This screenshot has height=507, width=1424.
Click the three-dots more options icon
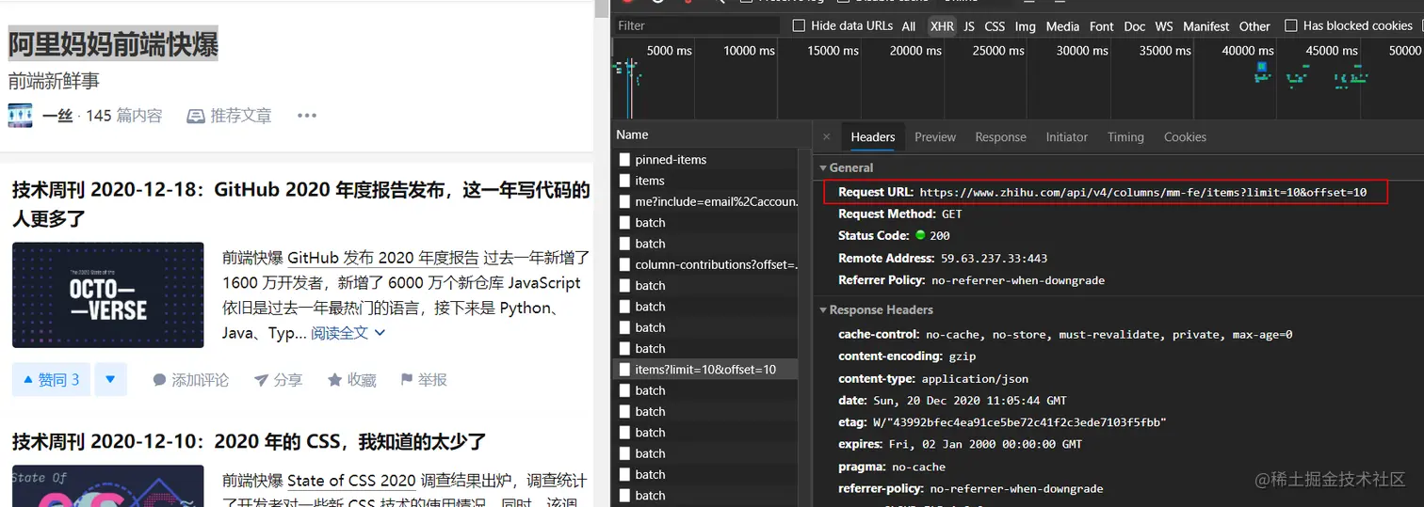coord(307,116)
